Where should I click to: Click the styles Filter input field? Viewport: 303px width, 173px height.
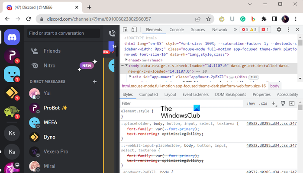(182, 103)
